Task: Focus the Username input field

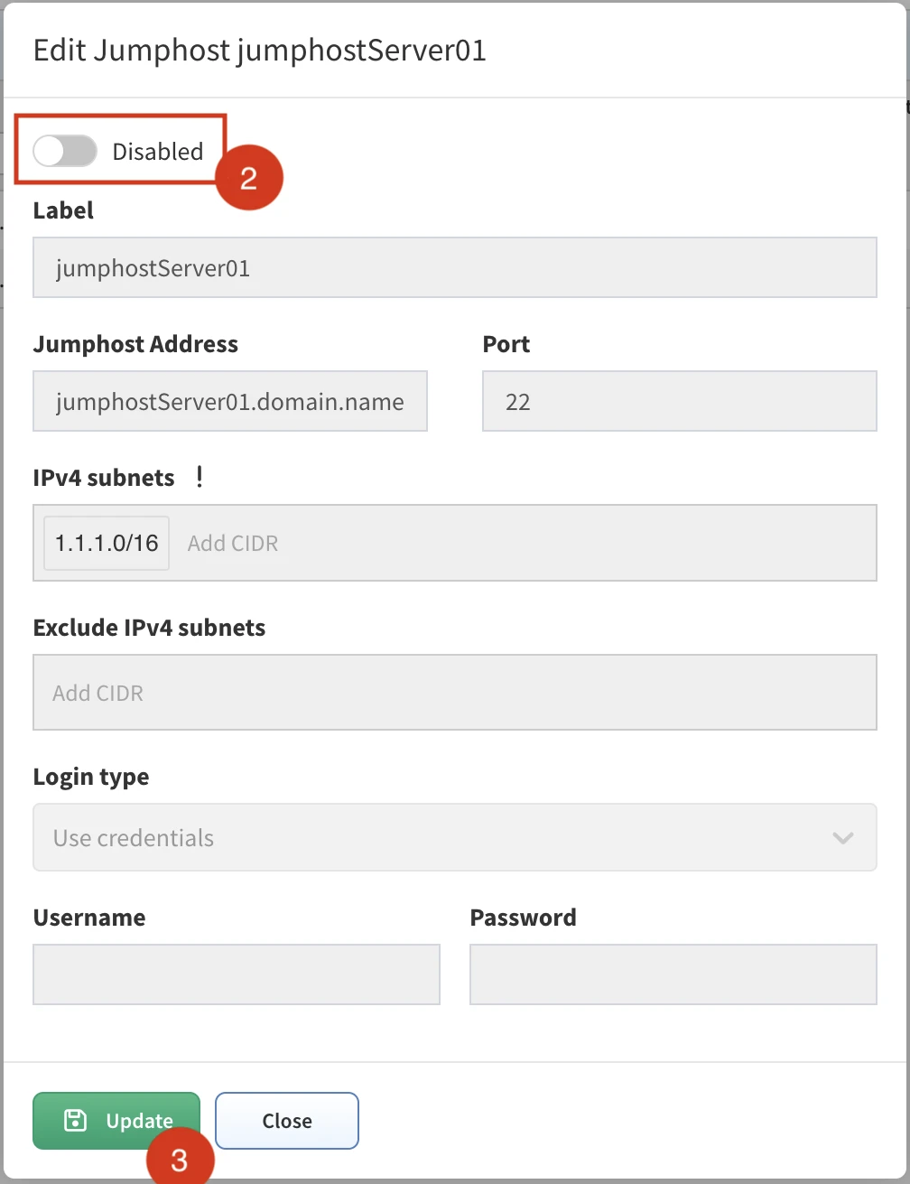Action: [x=236, y=974]
